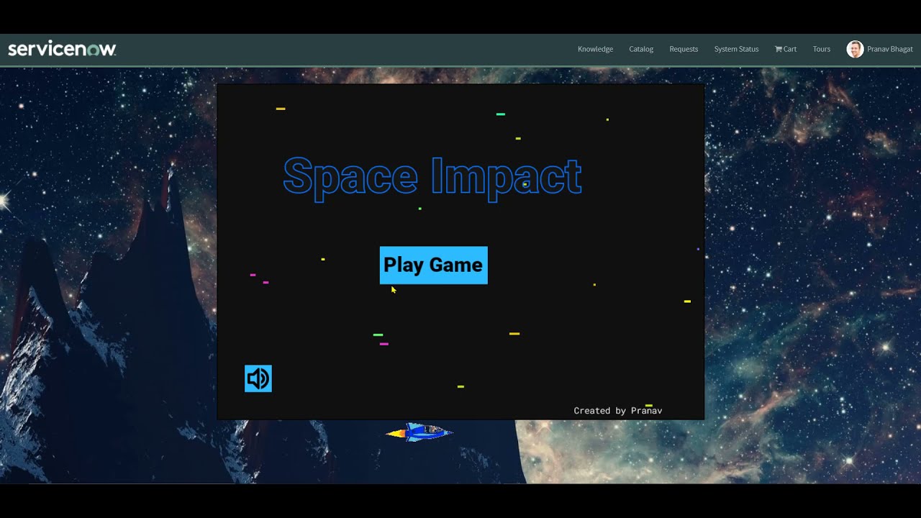Select Catalog from the navigation bar
The width and height of the screenshot is (921, 518).
640,49
